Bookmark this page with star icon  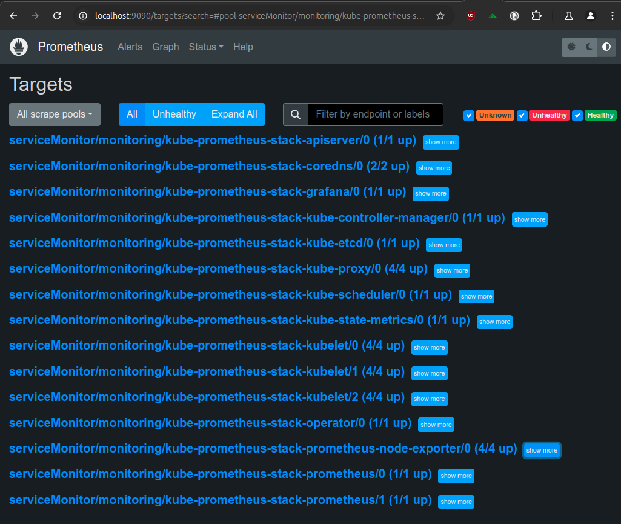[x=440, y=16]
